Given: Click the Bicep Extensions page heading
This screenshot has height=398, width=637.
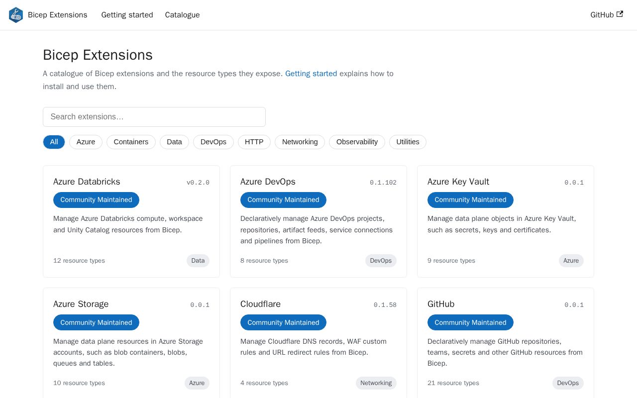Looking at the screenshot, I should [98, 55].
